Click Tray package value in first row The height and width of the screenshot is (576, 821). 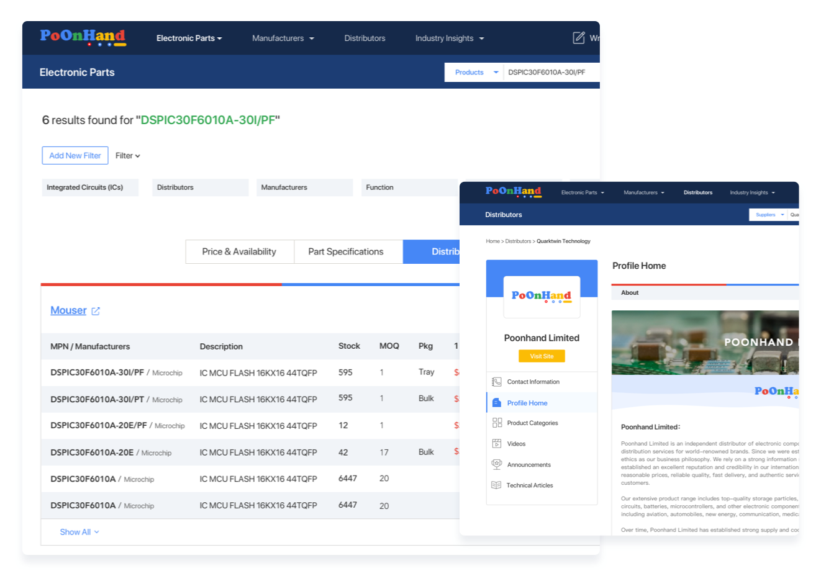(x=427, y=372)
